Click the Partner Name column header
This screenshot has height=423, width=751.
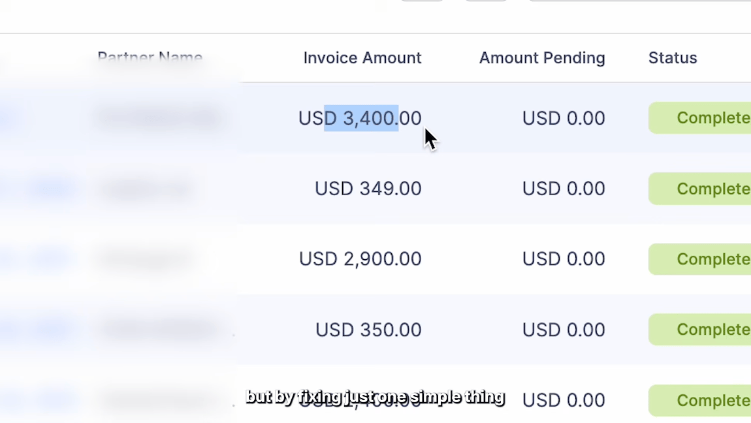click(150, 58)
